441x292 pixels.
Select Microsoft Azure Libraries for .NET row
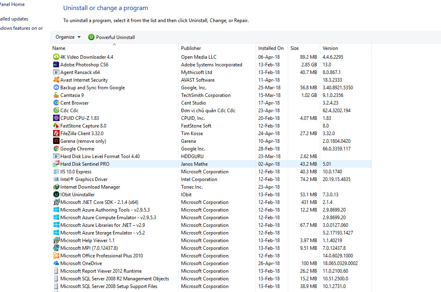coord(211,225)
